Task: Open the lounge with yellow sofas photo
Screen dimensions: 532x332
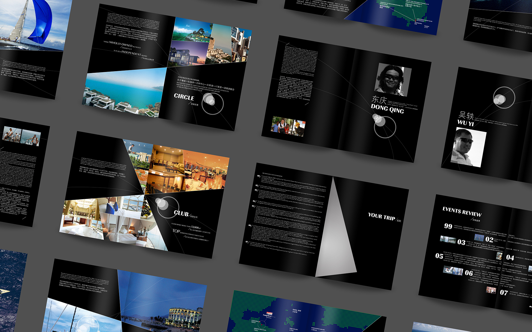Action: click(x=167, y=159)
